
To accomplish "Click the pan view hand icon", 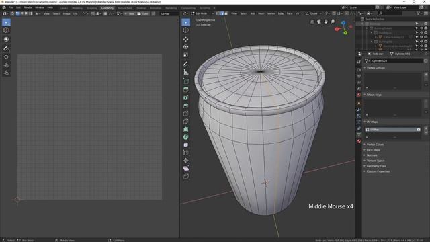I will pyautogui.click(x=326, y=22).
